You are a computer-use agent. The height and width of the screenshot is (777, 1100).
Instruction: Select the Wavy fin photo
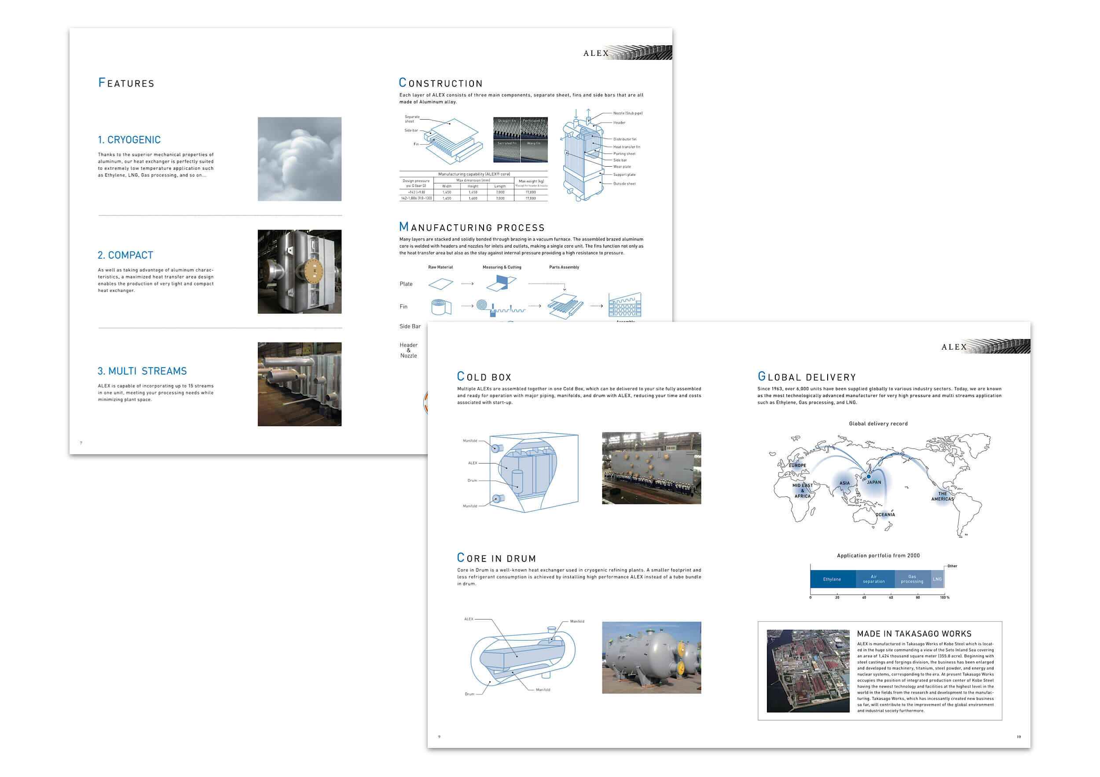point(534,151)
